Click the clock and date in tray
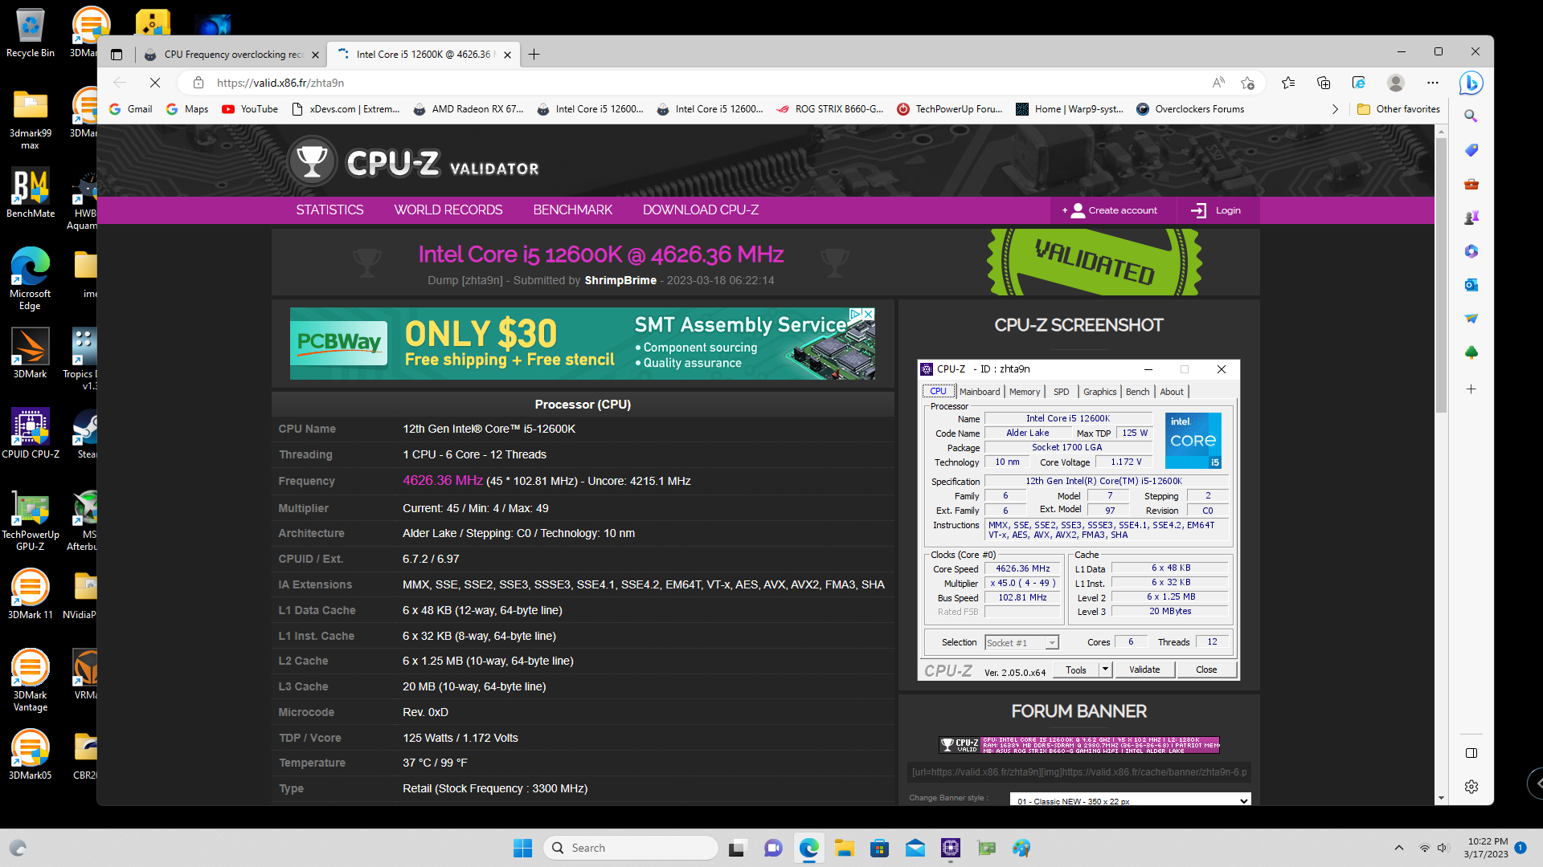The width and height of the screenshot is (1543, 867). (x=1487, y=848)
